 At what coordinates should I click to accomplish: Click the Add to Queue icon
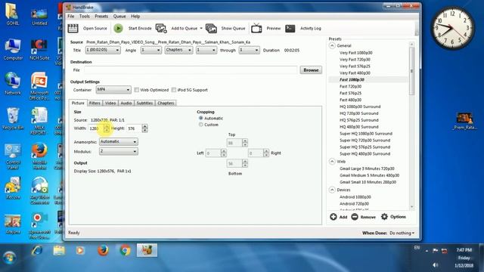pos(161,29)
